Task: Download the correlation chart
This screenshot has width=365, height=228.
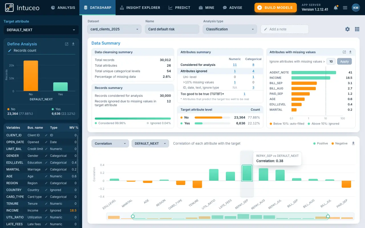Action: pyautogui.click(x=353, y=143)
